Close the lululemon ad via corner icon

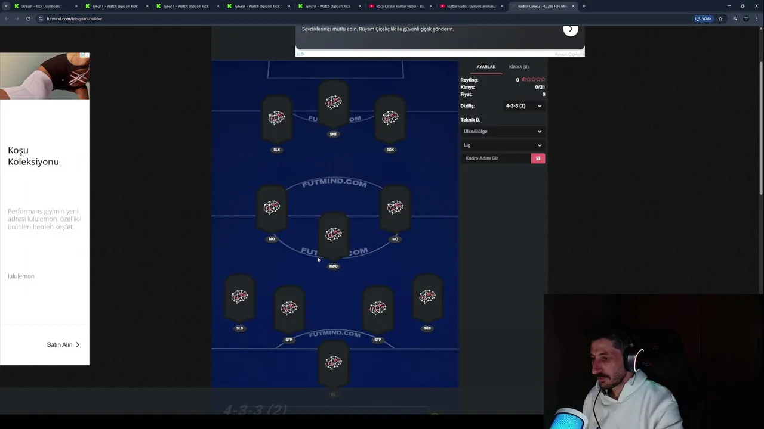pos(87,55)
